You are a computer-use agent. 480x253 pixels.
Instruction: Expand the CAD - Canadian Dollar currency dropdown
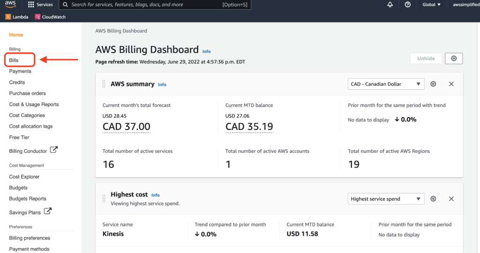(386, 84)
